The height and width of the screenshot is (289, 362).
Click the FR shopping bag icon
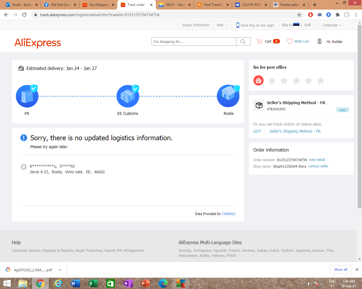point(27,96)
